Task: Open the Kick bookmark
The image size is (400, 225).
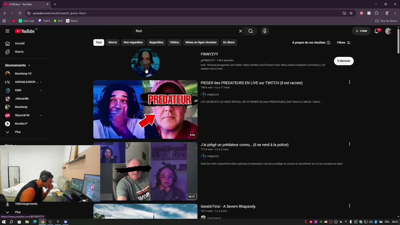Action: 58,21
